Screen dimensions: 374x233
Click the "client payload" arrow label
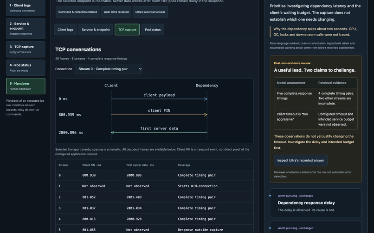pyautogui.click(x=159, y=95)
